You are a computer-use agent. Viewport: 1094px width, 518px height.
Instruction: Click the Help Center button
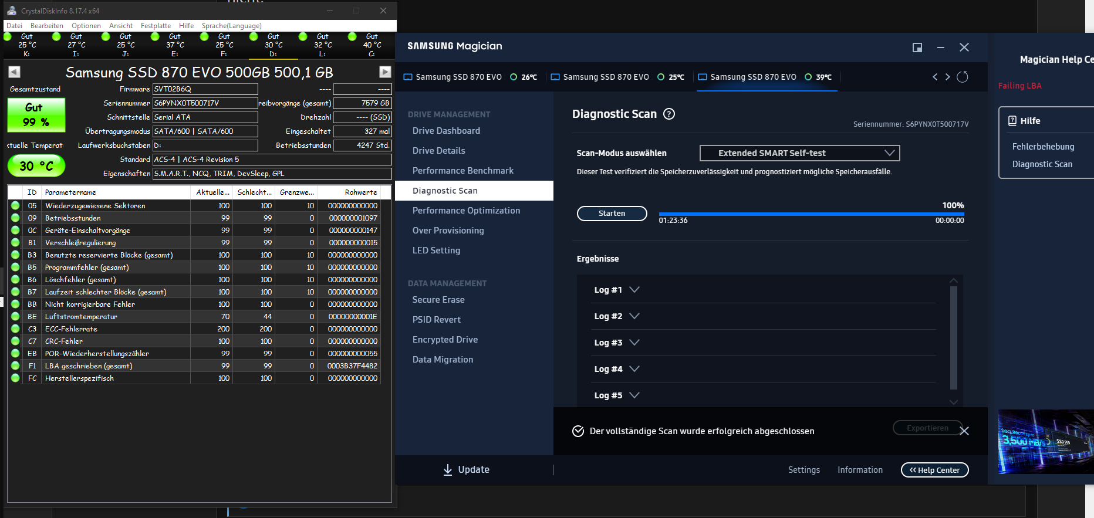[x=935, y=470]
